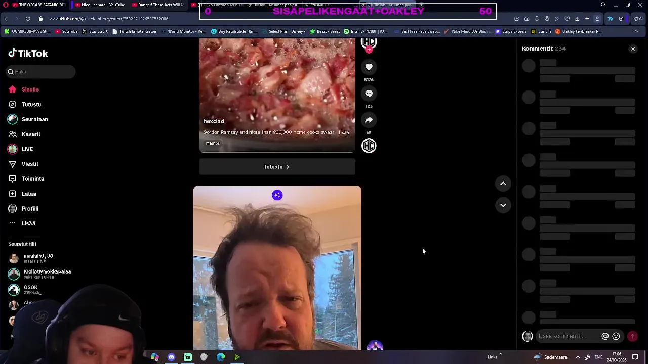Go back with browser back arrow
Viewport: 648px width, 364px height.
[6, 19]
